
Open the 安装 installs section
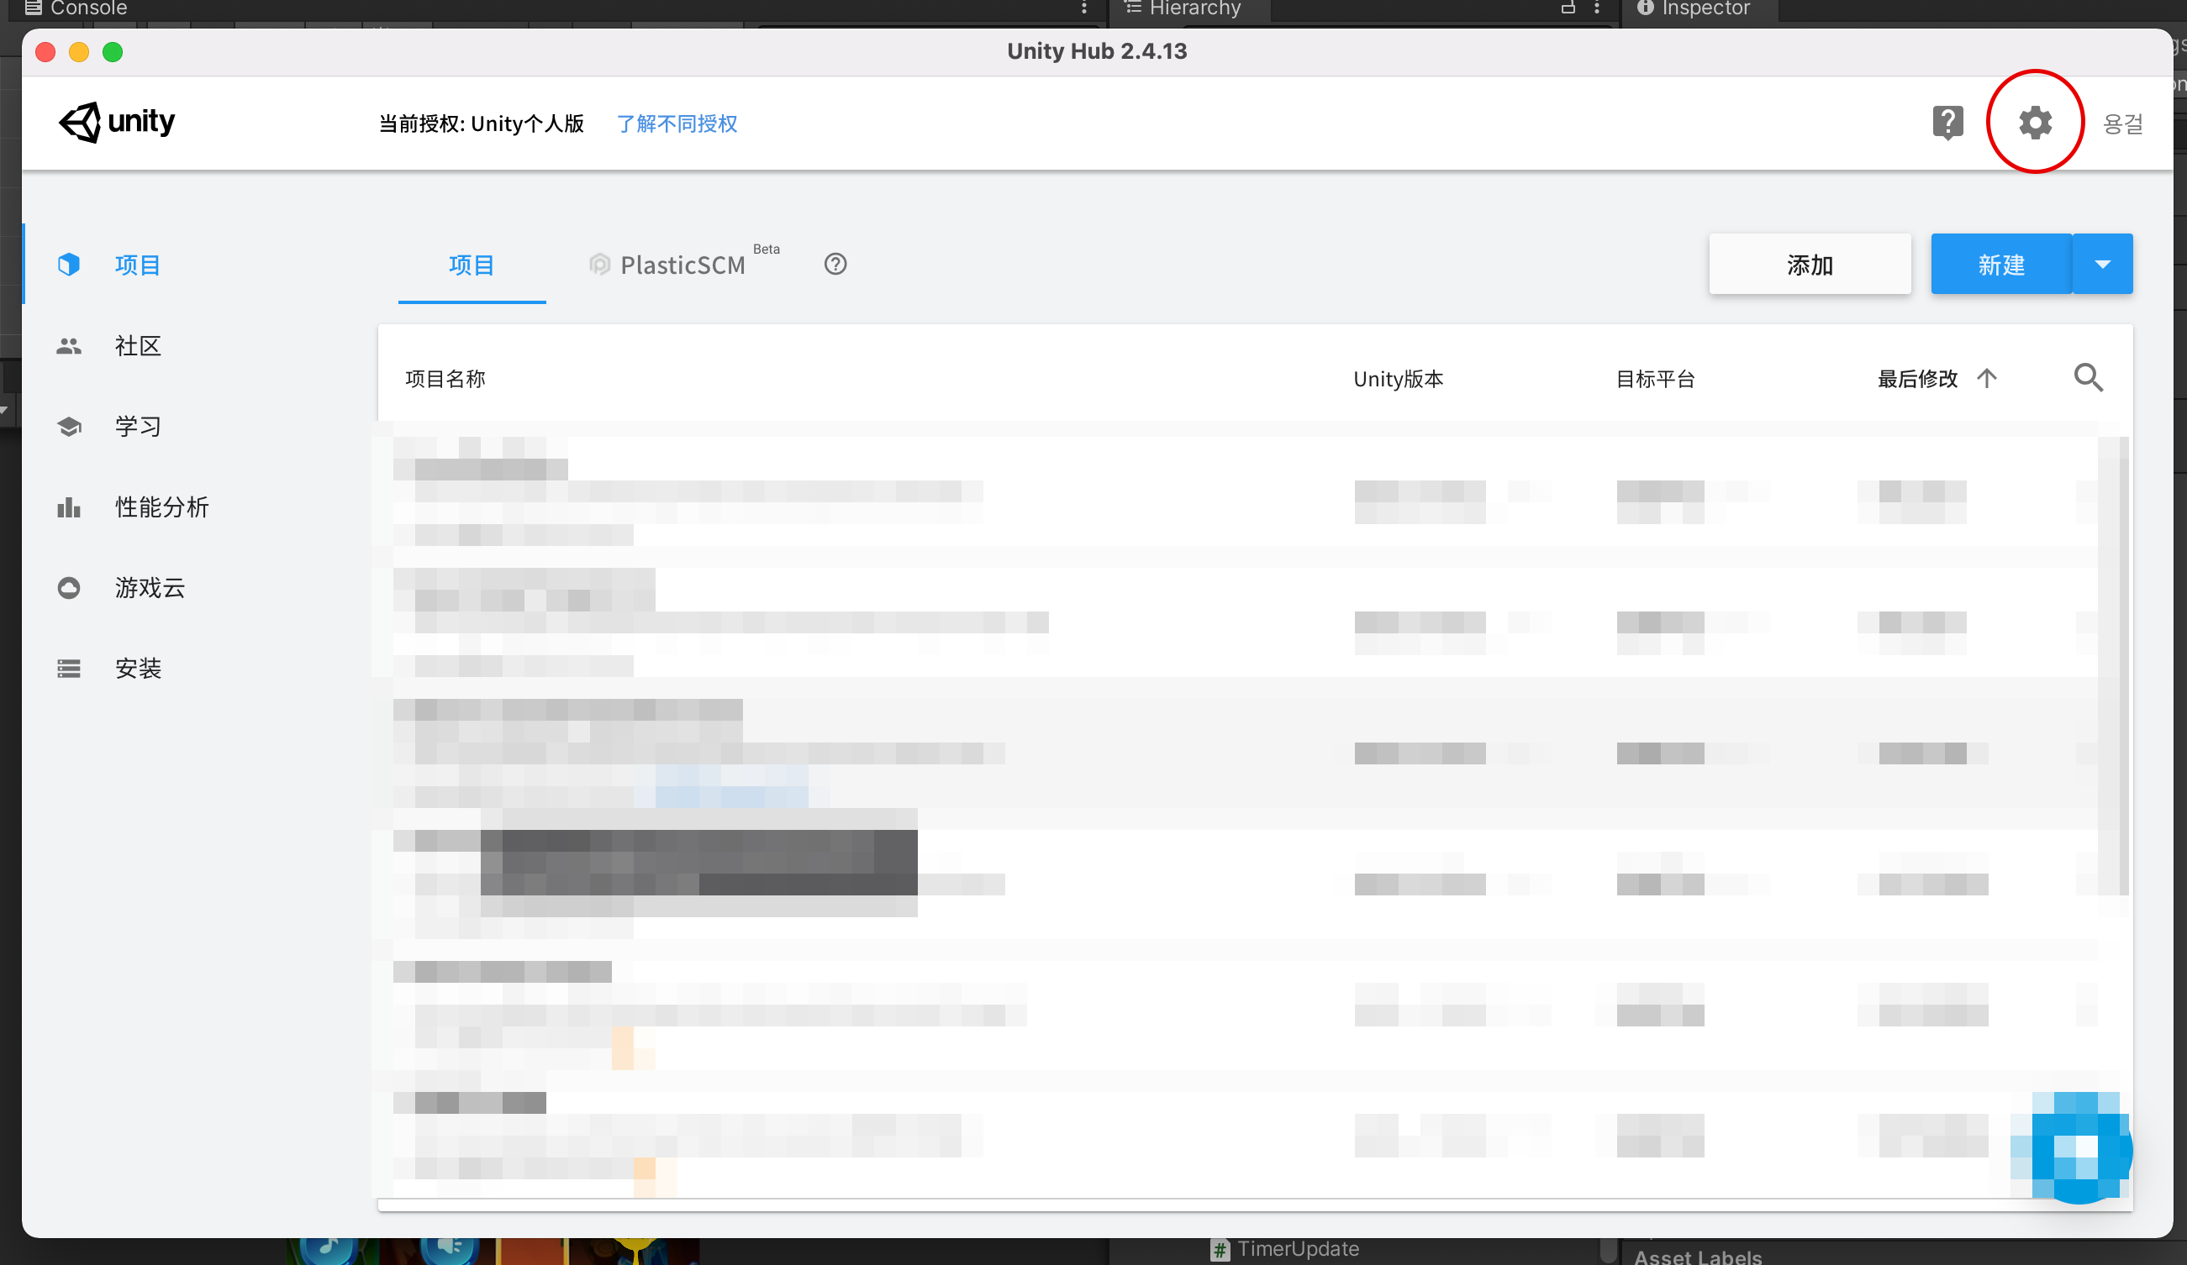[x=137, y=669]
